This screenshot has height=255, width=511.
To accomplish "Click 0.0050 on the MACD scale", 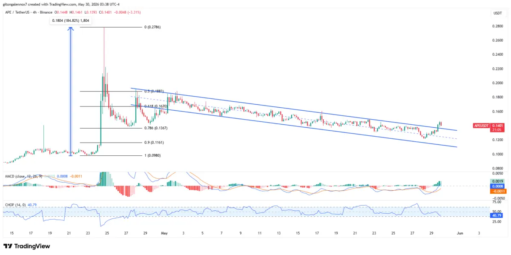I will (x=497, y=174).
